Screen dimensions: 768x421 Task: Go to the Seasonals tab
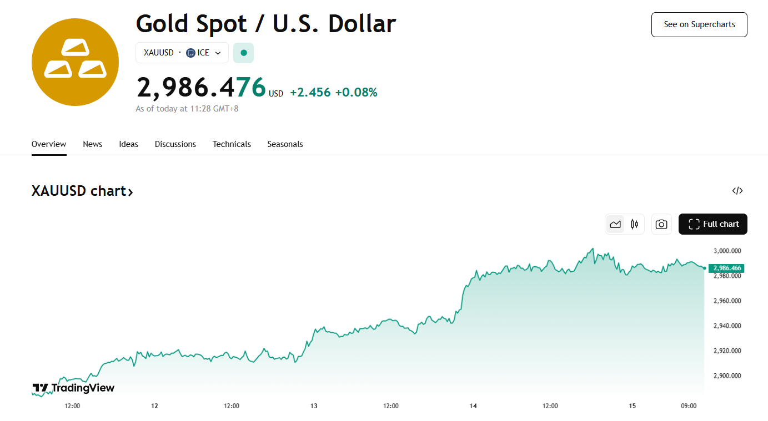[285, 144]
